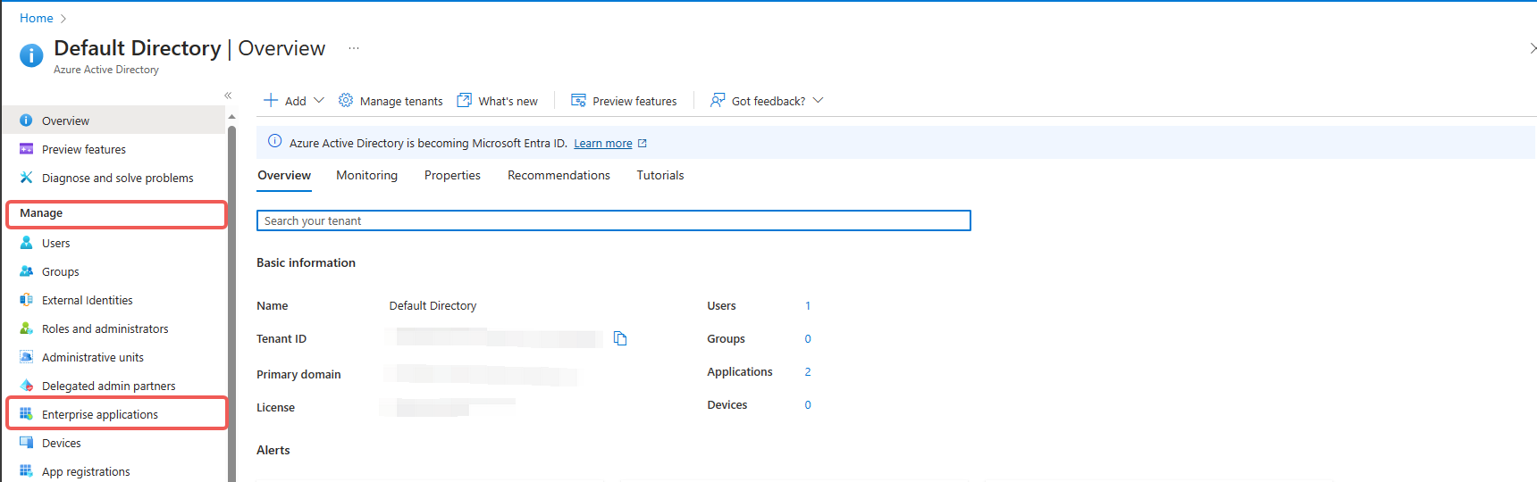Open Manage tenants gear icon
This screenshot has height=482, width=1537.
point(346,101)
